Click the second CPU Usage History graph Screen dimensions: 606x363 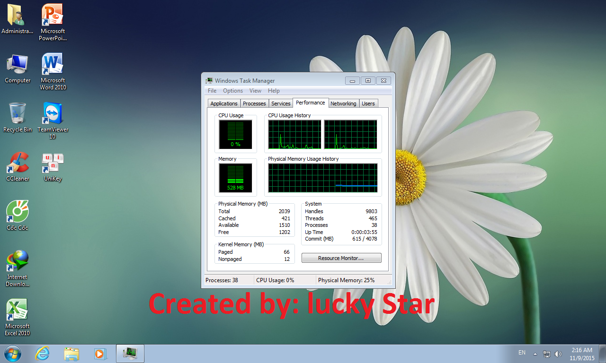pos(351,135)
